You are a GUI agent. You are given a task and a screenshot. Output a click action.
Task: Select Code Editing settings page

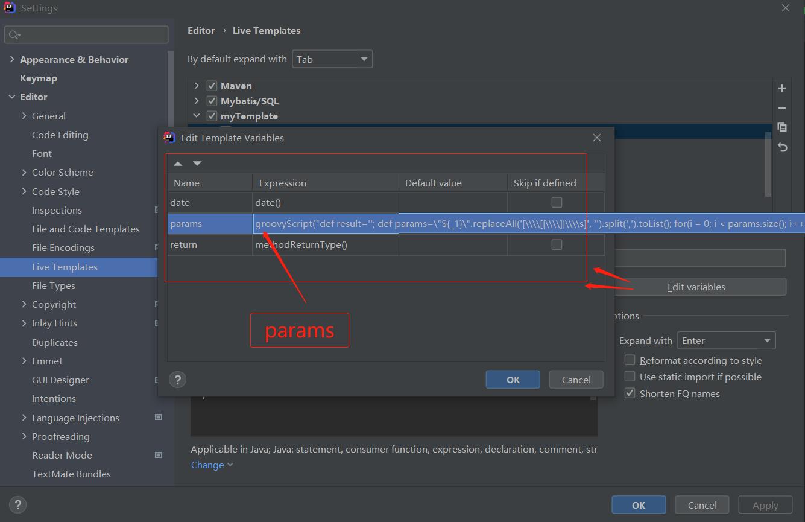pos(60,135)
